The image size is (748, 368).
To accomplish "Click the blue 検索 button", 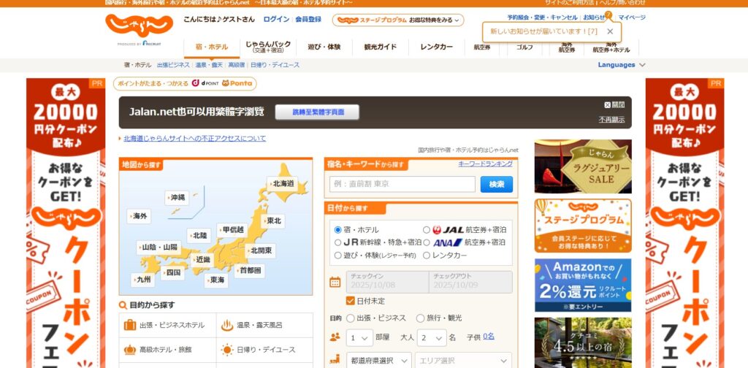I will click(x=497, y=184).
